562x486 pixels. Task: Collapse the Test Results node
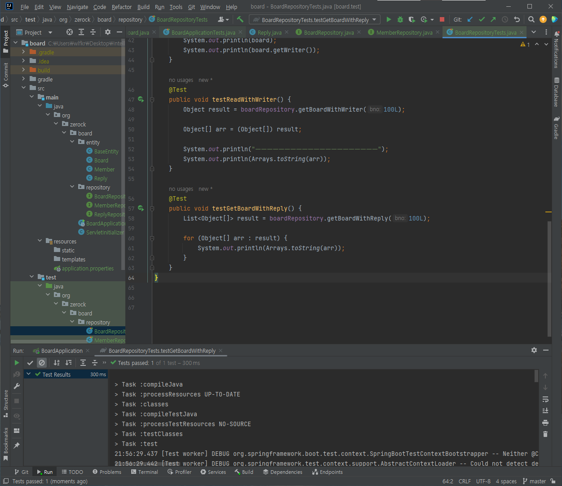(28, 374)
